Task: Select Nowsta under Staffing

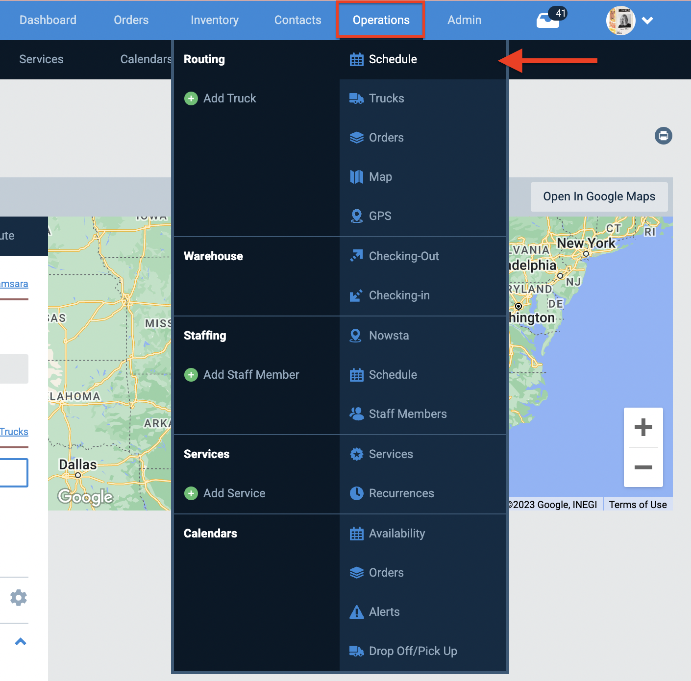Action: click(389, 336)
